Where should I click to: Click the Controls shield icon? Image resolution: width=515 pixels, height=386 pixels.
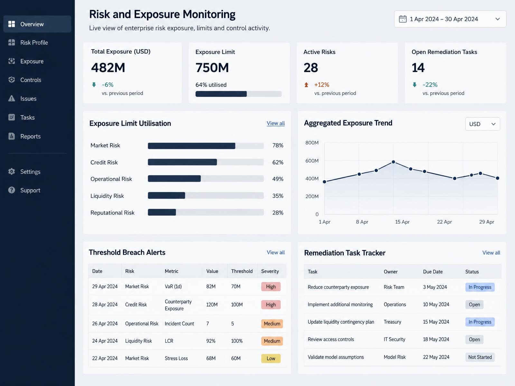pos(12,80)
